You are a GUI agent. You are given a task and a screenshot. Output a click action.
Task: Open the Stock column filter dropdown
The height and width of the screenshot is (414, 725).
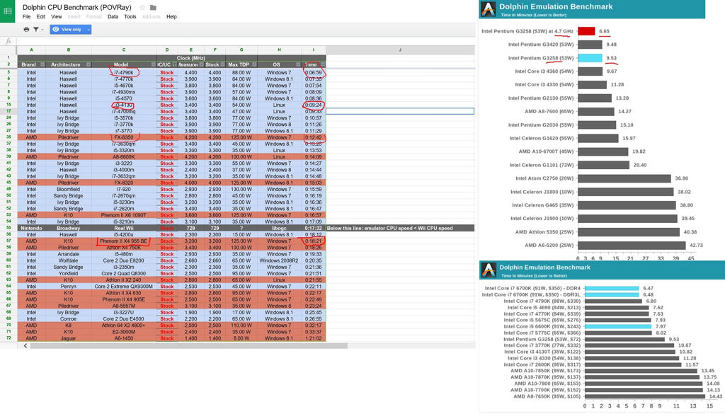point(223,64)
